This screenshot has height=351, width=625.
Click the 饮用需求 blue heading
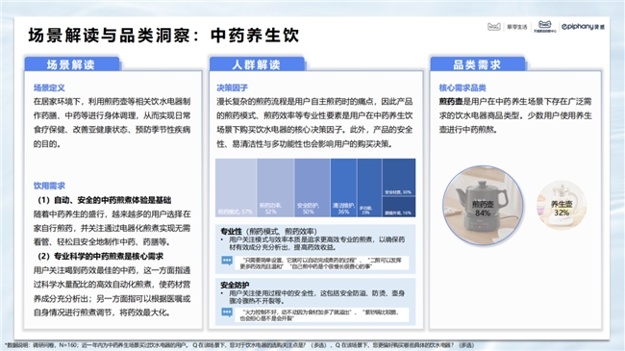point(49,186)
